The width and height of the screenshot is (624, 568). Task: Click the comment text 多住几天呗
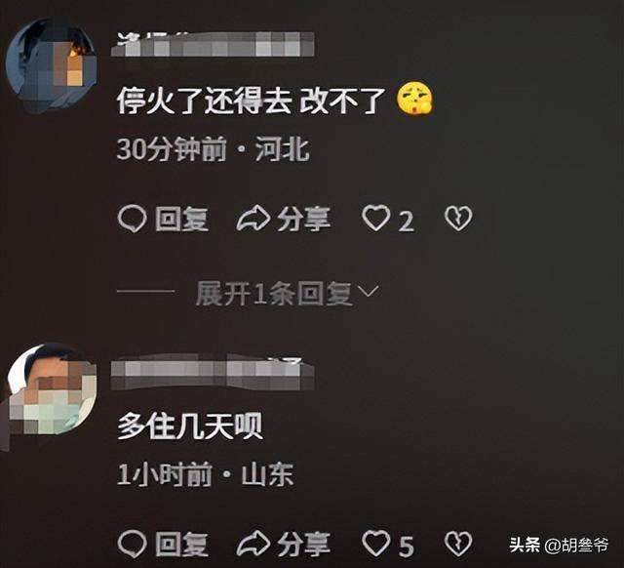pyautogui.click(x=190, y=426)
